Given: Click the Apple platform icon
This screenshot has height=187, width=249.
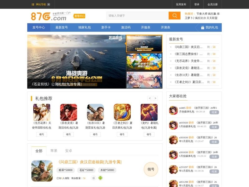Looking at the screenshot, I should (x=94, y=178).
